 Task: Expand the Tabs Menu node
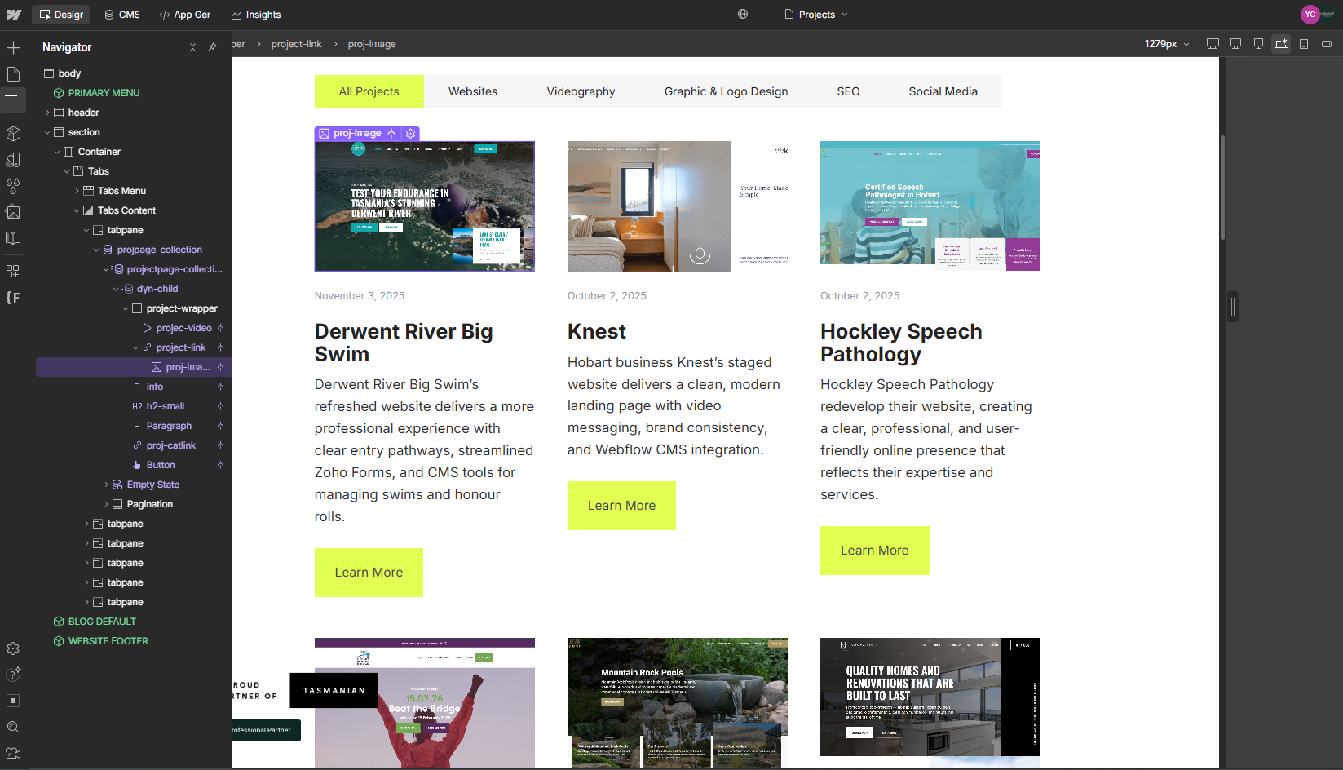pos(77,191)
